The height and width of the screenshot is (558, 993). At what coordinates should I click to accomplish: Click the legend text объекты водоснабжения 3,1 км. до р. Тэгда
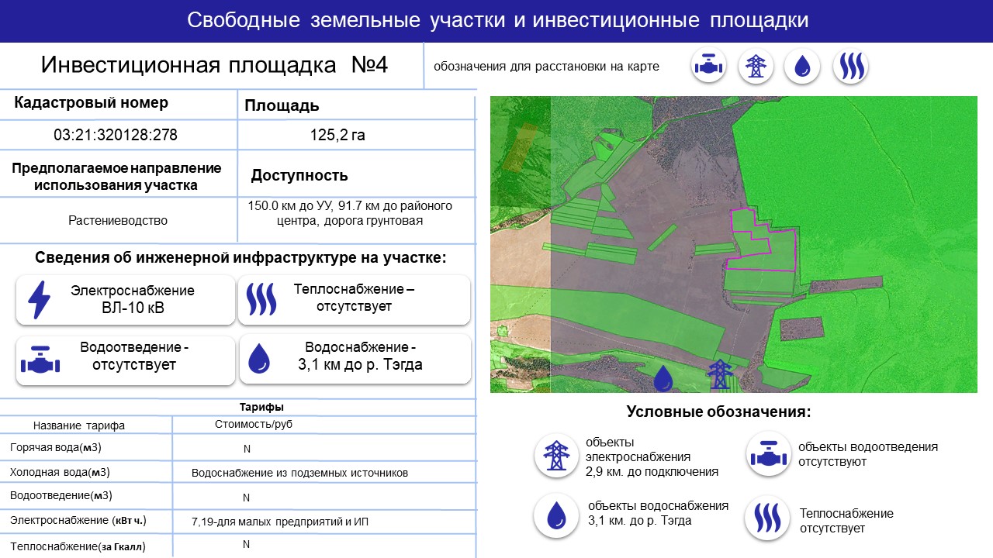[x=659, y=513]
